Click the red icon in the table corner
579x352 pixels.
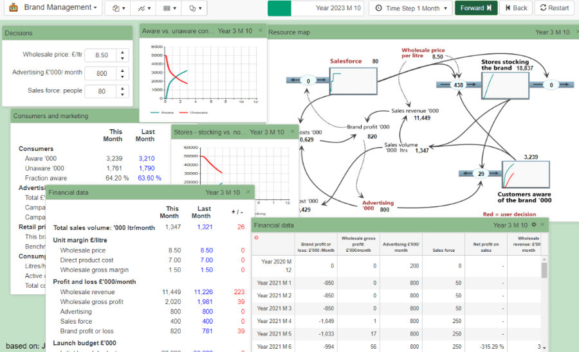click(257, 238)
